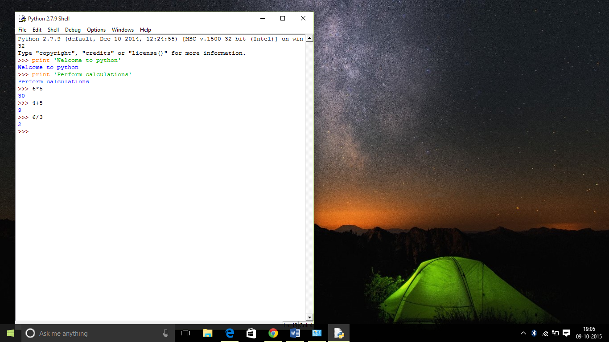This screenshot has width=609, height=342.
Task: Activate the Cortana microphone icon
Action: click(x=165, y=333)
